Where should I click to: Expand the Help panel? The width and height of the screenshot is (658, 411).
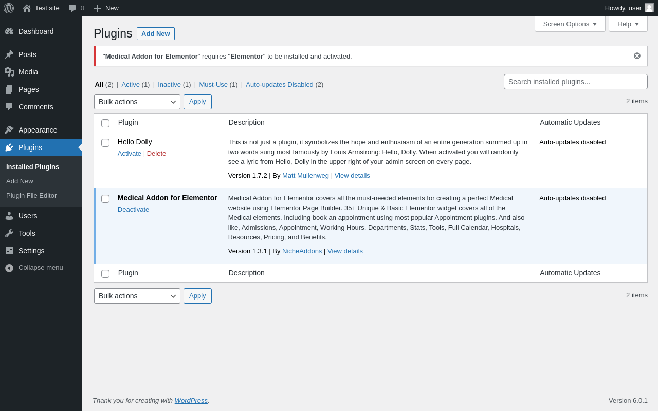[x=628, y=24]
